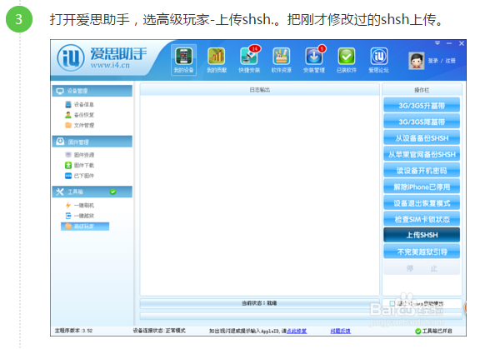Click 登录 / 注册 login link
Viewport: 480px width, 349px height.
click(442, 61)
